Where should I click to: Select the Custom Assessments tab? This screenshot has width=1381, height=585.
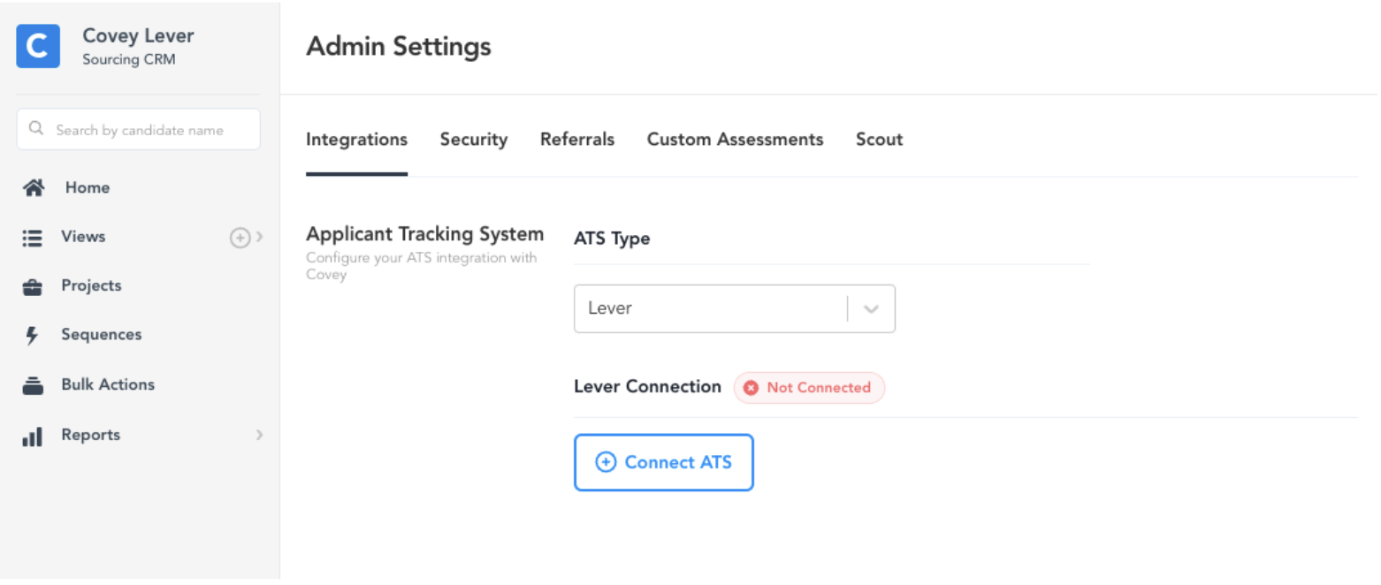click(x=736, y=140)
